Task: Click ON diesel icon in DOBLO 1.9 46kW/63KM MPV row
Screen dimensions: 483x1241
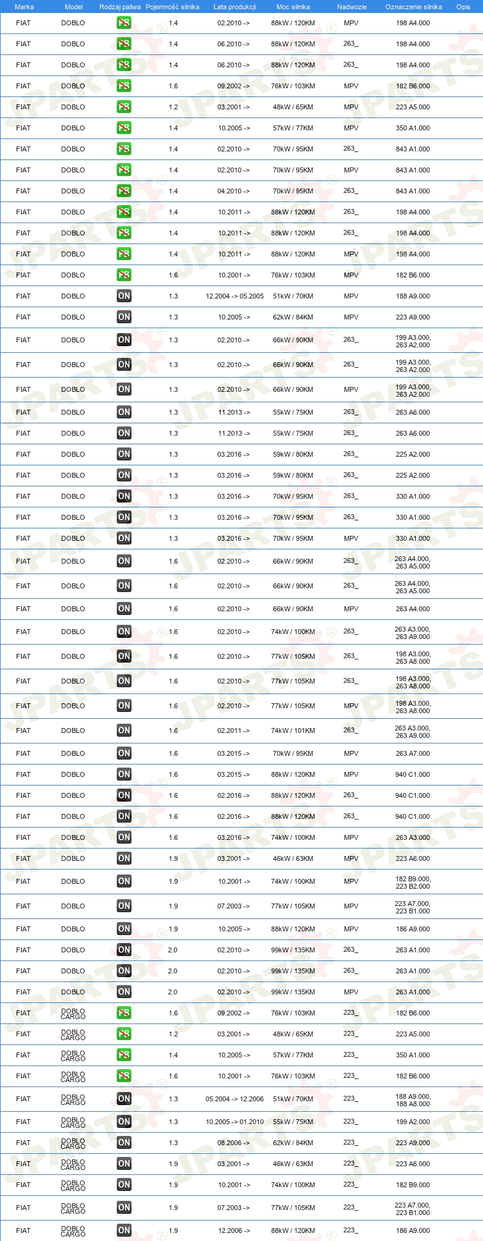Action: (x=124, y=858)
